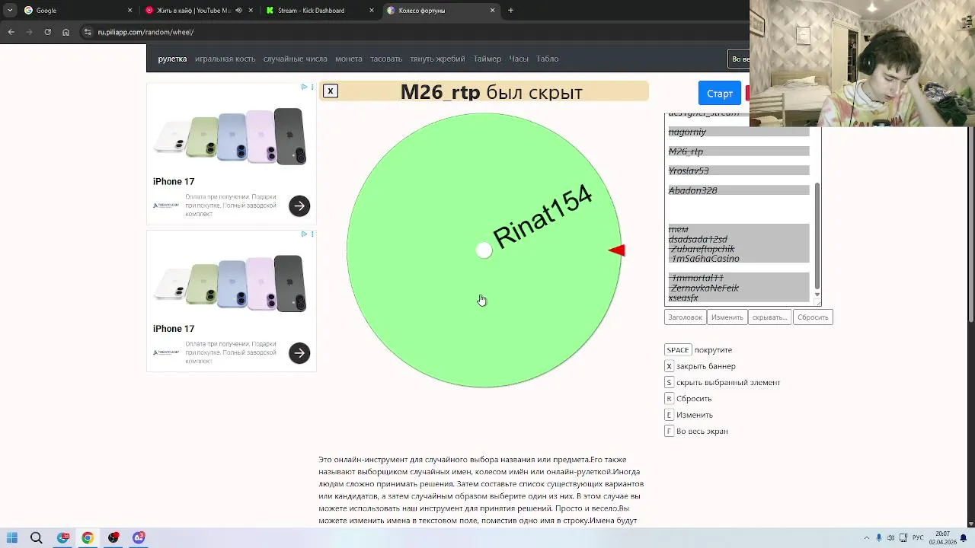Open the top ad's AdChoices info icon
The width and height of the screenshot is (975, 548).
(x=304, y=88)
